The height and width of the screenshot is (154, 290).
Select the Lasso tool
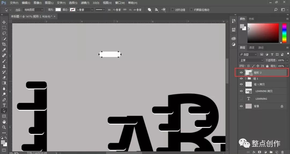(4, 33)
